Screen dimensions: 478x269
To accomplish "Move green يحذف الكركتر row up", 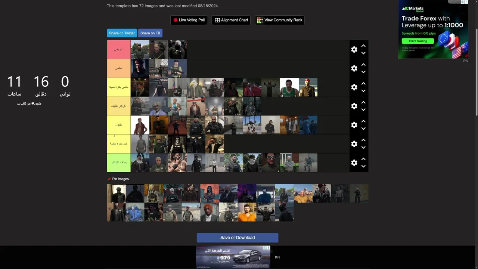I will tap(363, 159).
